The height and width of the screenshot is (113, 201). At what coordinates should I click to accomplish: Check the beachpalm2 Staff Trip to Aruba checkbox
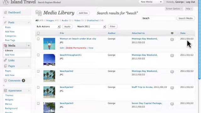coord(38,87)
